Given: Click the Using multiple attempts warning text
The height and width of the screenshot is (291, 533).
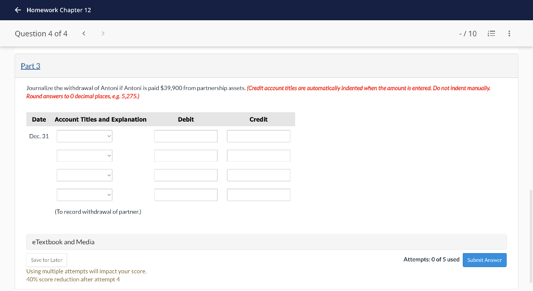Looking at the screenshot, I should pyautogui.click(x=86, y=271).
